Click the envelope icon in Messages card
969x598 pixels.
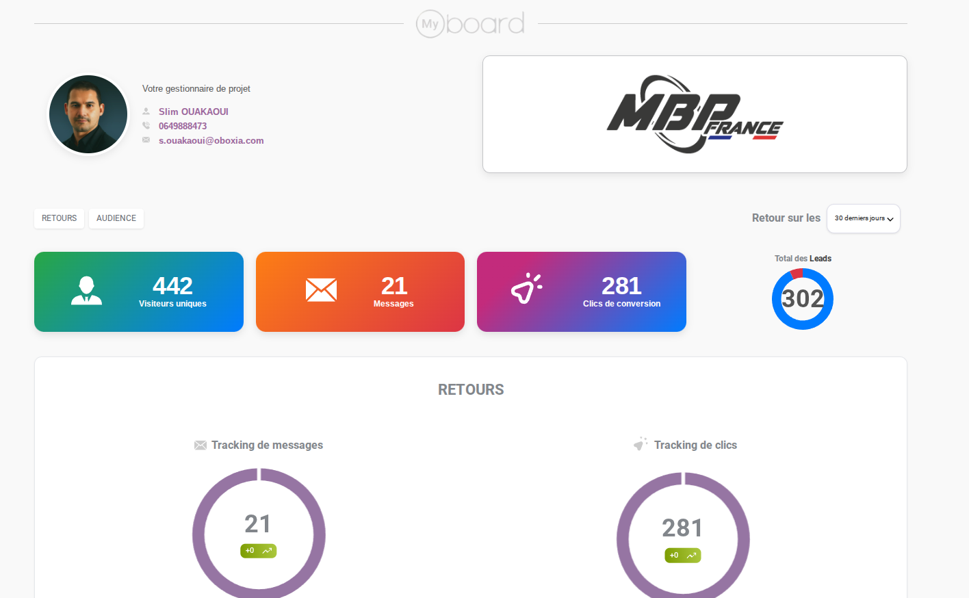(321, 290)
